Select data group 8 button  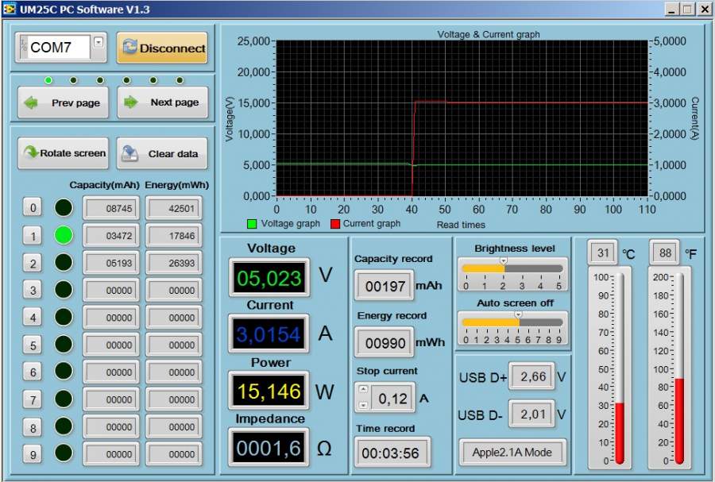point(33,427)
